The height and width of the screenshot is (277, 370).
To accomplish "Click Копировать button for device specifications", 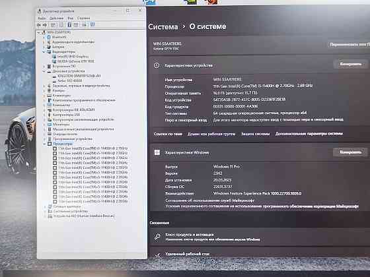I will coord(350,64).
